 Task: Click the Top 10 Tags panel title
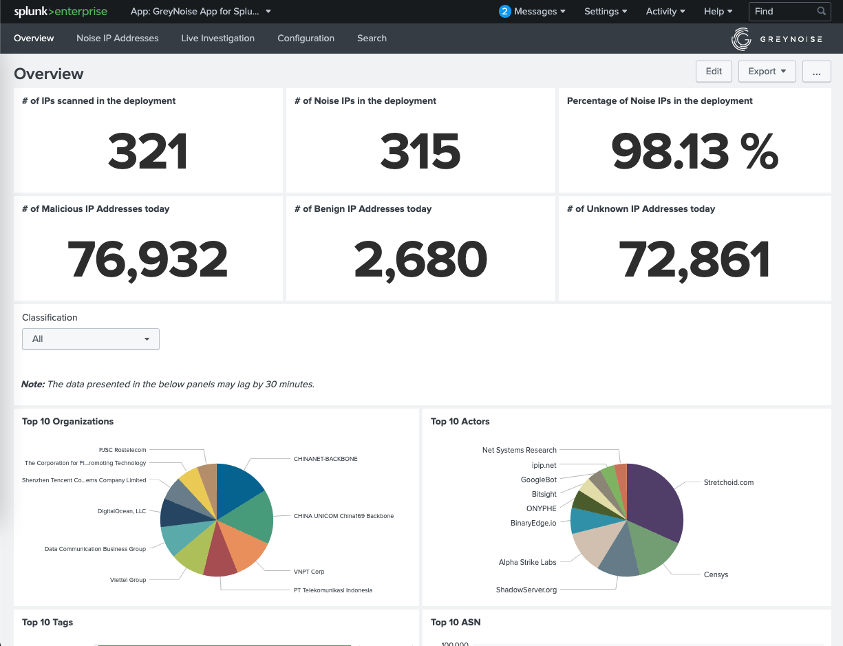[47, 622]
